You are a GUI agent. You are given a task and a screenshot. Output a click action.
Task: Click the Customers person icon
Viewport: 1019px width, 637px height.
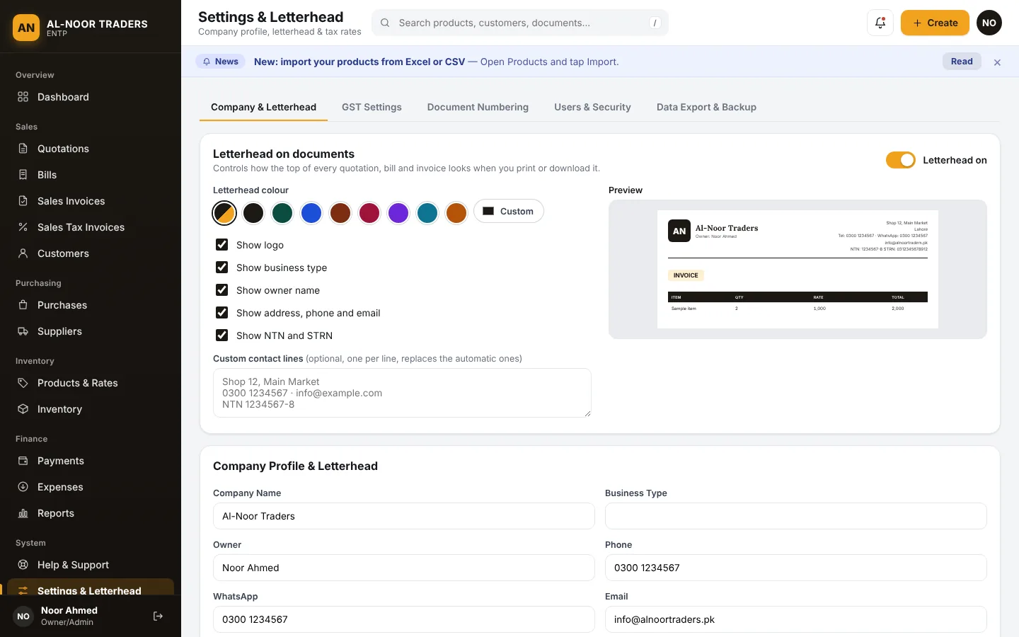(x=23, y=253)
